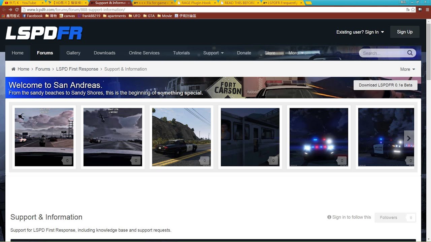Expand the Support nav dropdown
431x242 pixels.
[x=213, y=53]
